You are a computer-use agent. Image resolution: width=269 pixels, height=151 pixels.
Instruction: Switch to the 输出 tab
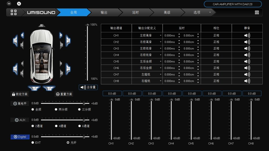click(104, 12)
